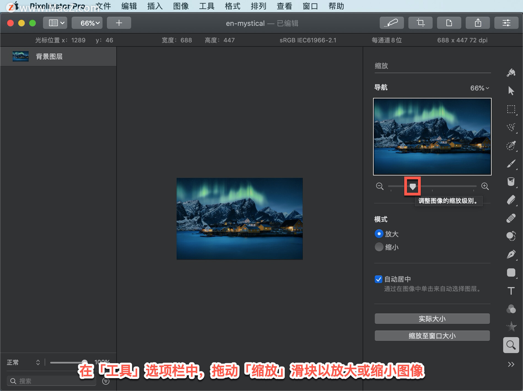Open the 查看 menu

pos(284,6)
